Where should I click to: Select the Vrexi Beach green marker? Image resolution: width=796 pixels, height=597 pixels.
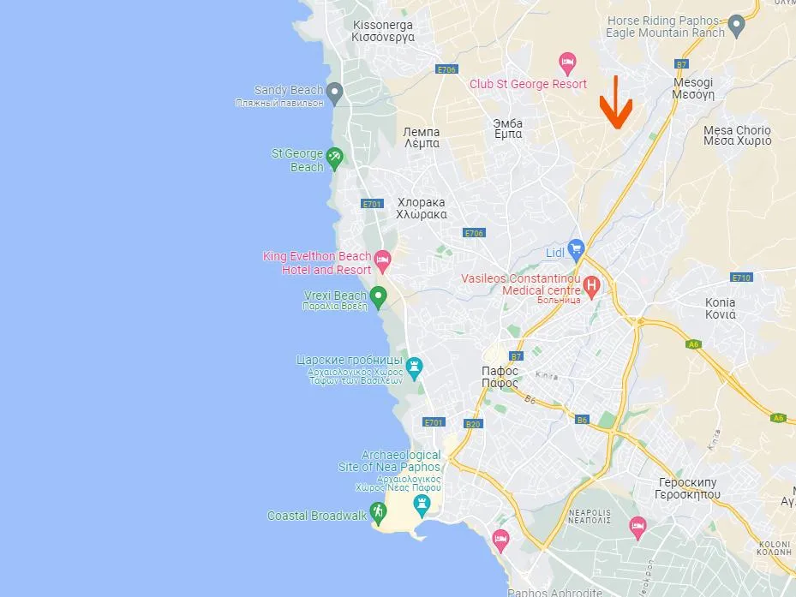point(378,297)
